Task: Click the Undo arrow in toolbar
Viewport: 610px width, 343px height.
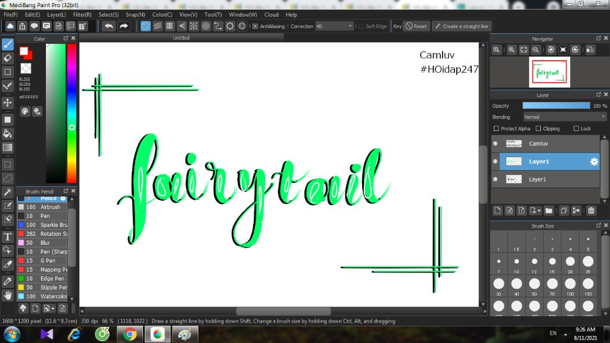Action: [x=109, y=26]
